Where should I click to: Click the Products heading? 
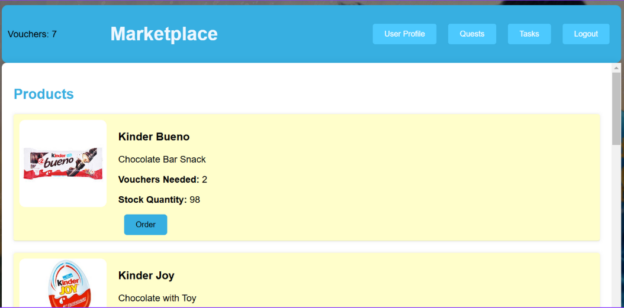[x=44, y=94]
